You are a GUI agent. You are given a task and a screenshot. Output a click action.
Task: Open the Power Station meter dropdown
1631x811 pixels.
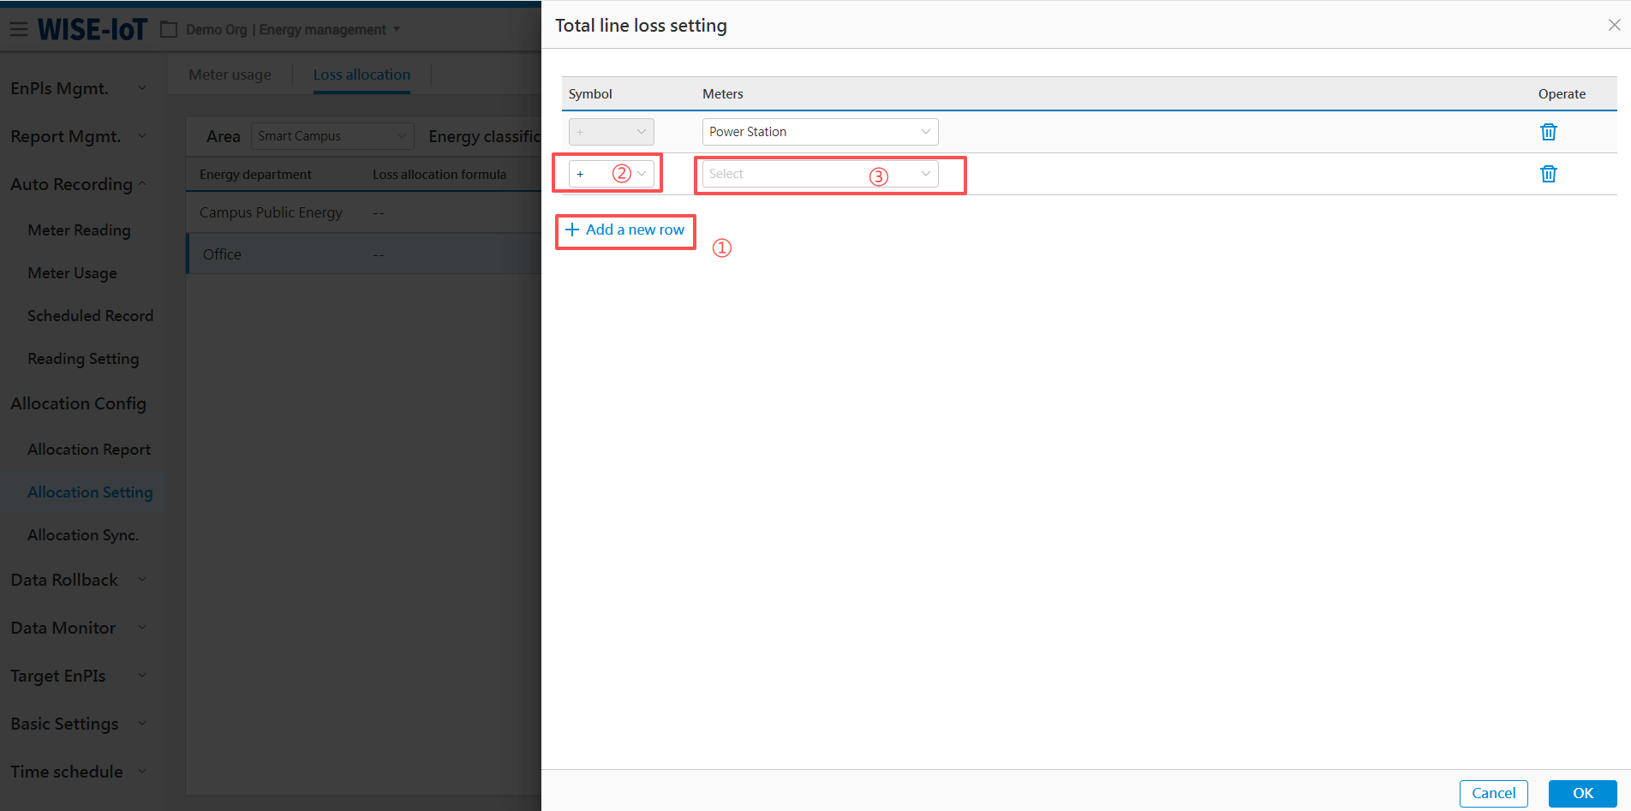pos(820,132)
